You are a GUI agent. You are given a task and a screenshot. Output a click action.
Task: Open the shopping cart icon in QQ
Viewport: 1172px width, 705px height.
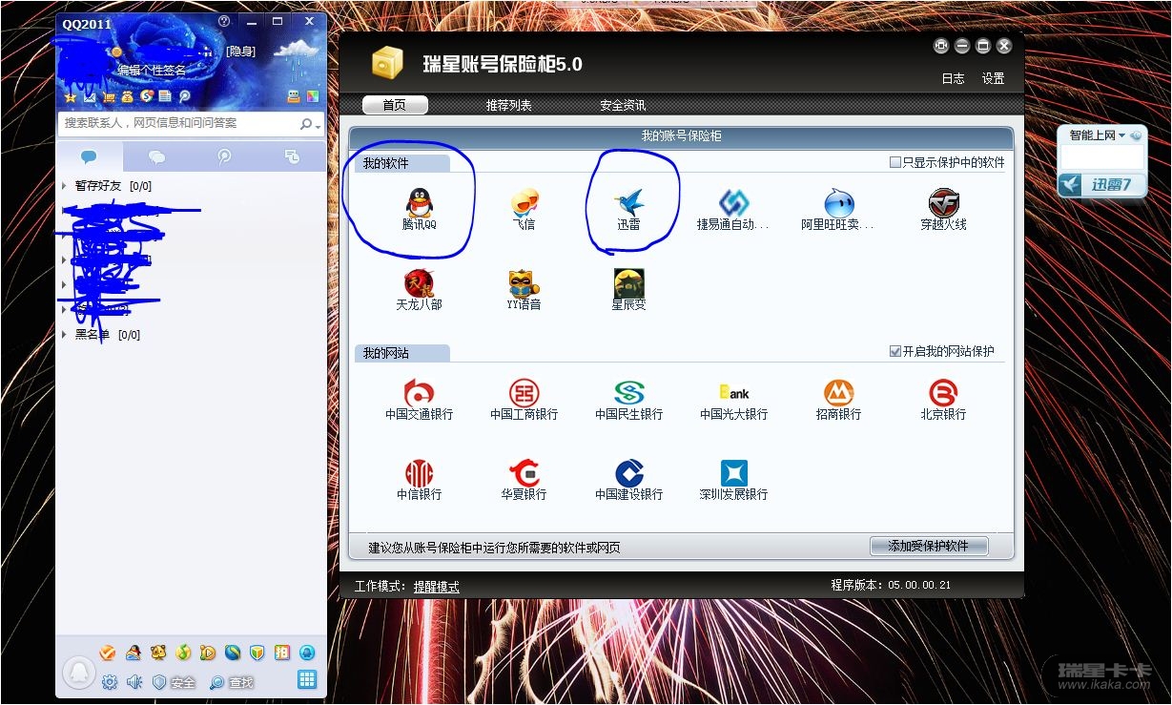click(108, 96)
